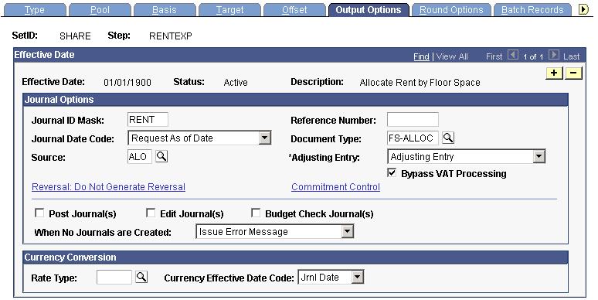
Task: Open the Document Type lookup magnifier
Action: coord(448,138)
